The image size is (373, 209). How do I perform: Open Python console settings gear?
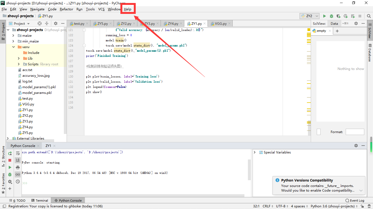pyautogui.click(x=10, y=182)
